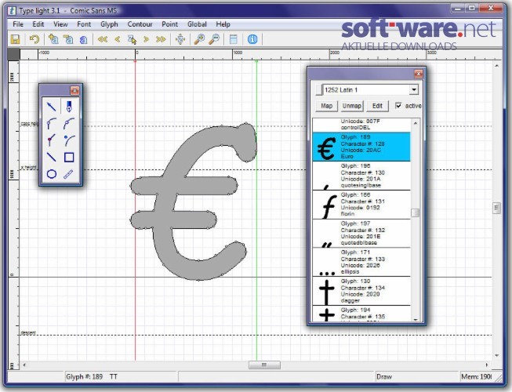
Task: Jump to first glyph with double-left arrows
Action: (103, 39)
